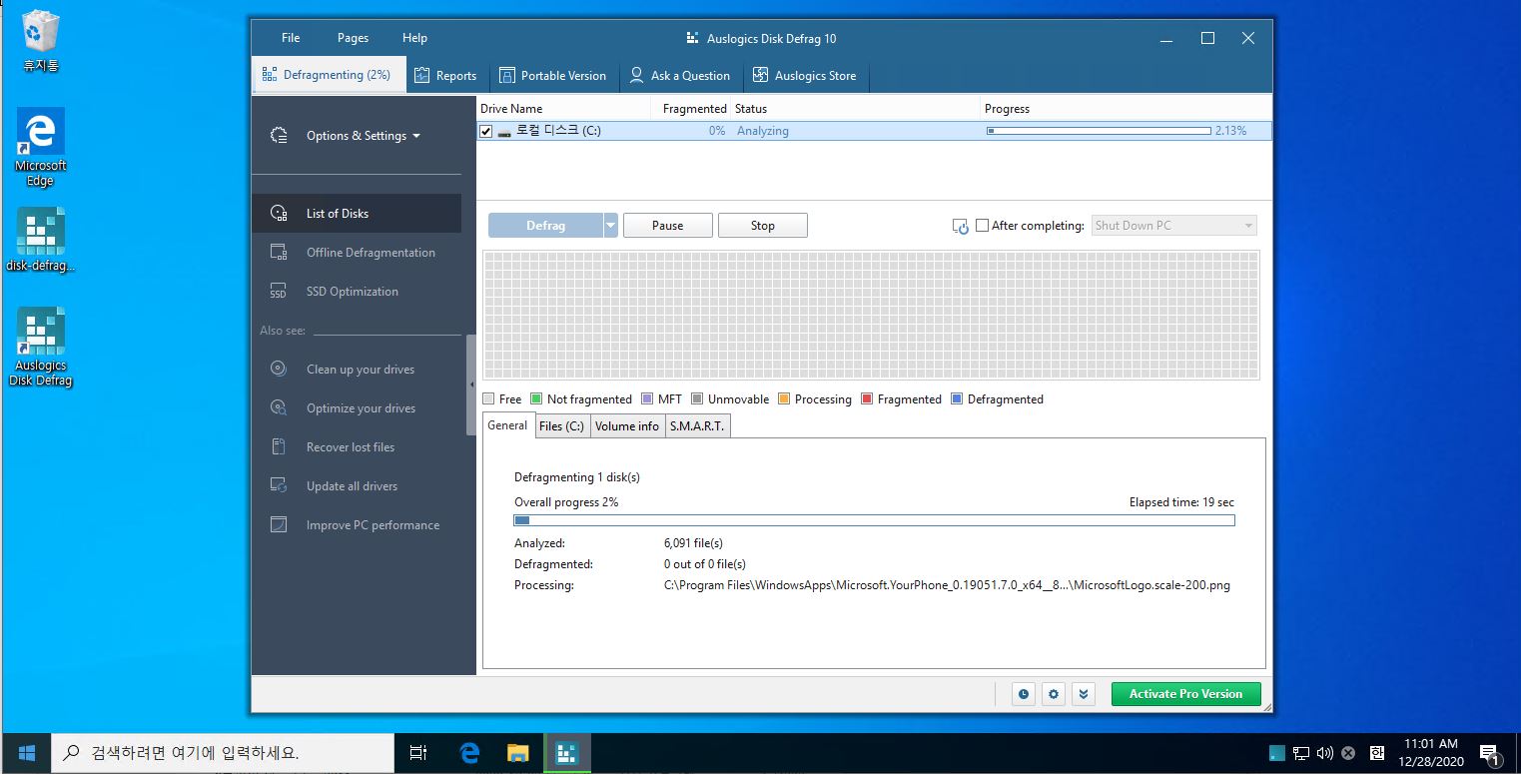The height and width of the screenshot is (774, 1521).
Task: Click the Offline Defragmentation icon
Action: click(280, 253)
